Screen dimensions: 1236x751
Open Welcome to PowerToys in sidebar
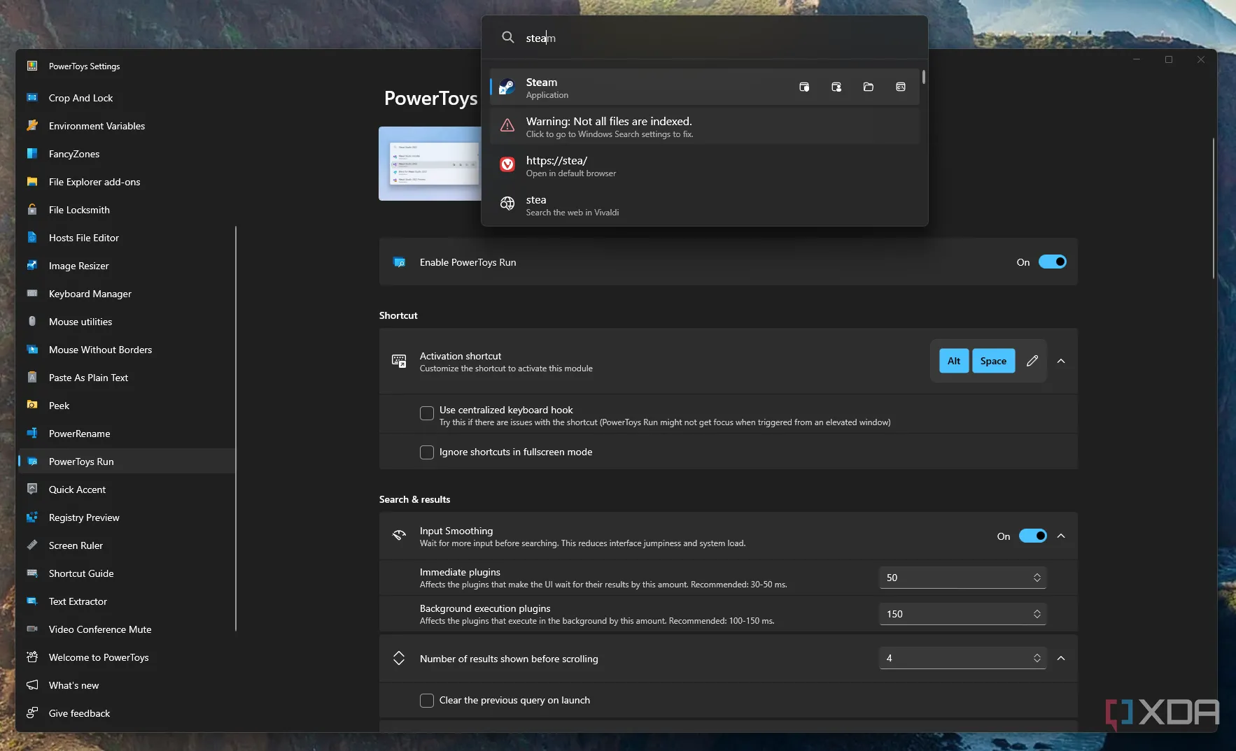127,657
